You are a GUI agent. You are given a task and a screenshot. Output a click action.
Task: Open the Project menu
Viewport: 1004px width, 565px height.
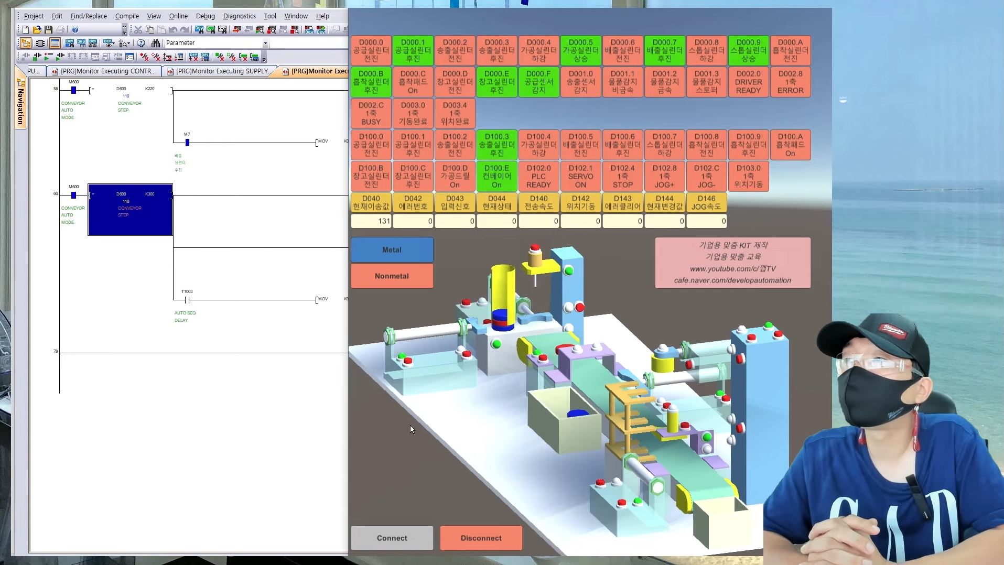point(34,16)
